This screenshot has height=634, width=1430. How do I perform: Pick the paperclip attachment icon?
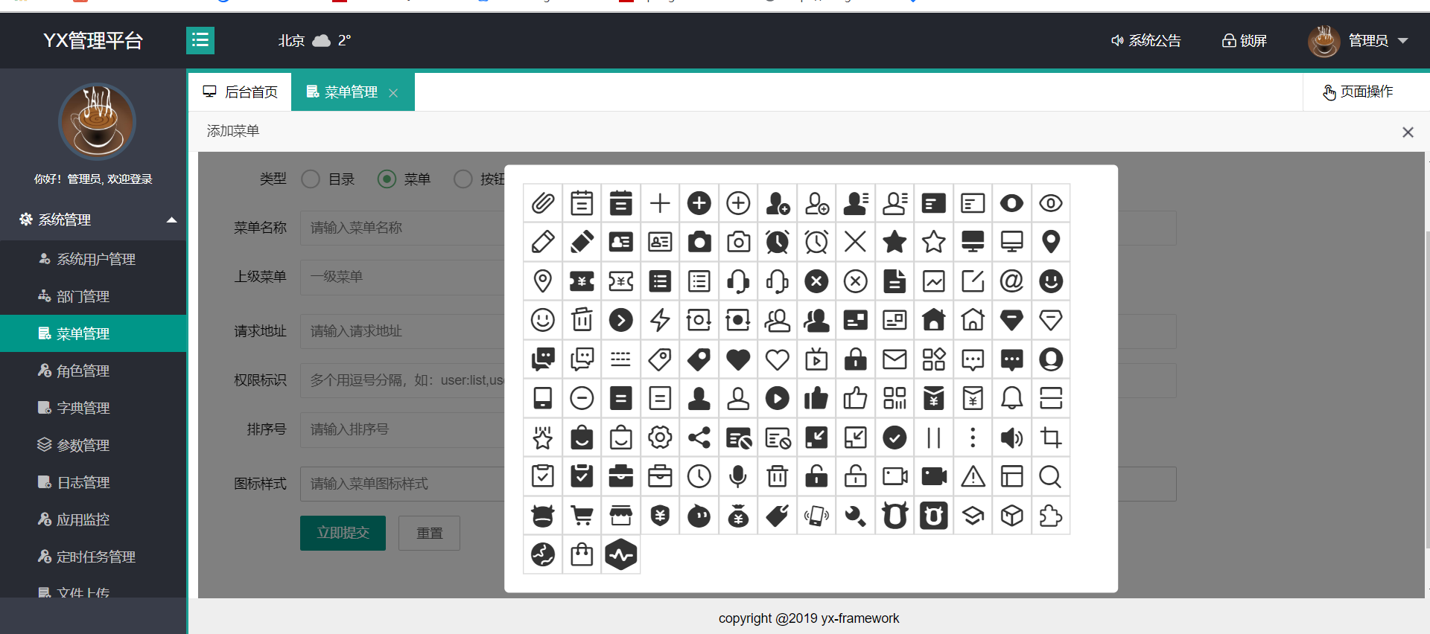[543, 203]
